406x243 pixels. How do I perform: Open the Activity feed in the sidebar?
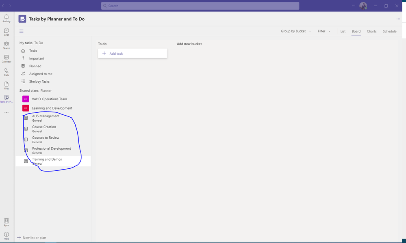click(x=7, y=18)
